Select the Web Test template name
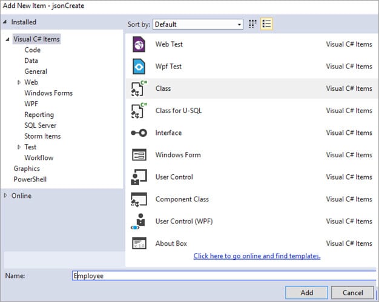The image size is (379, 302). pyautogui.click(x=169, y=44)
